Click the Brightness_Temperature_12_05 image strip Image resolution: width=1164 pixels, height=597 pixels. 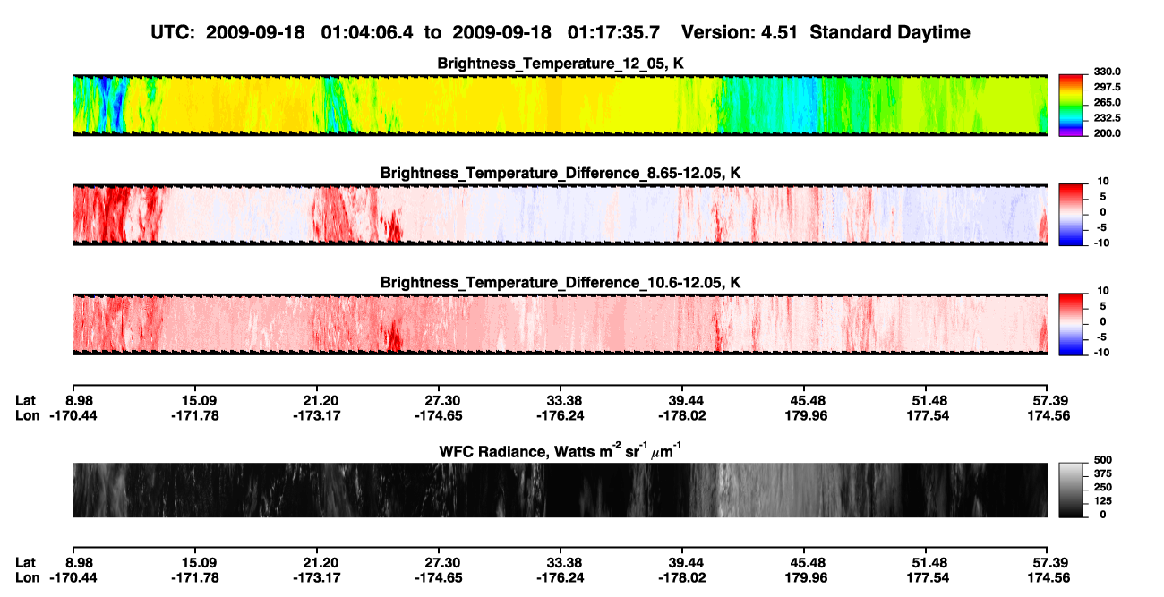(560, 105)
